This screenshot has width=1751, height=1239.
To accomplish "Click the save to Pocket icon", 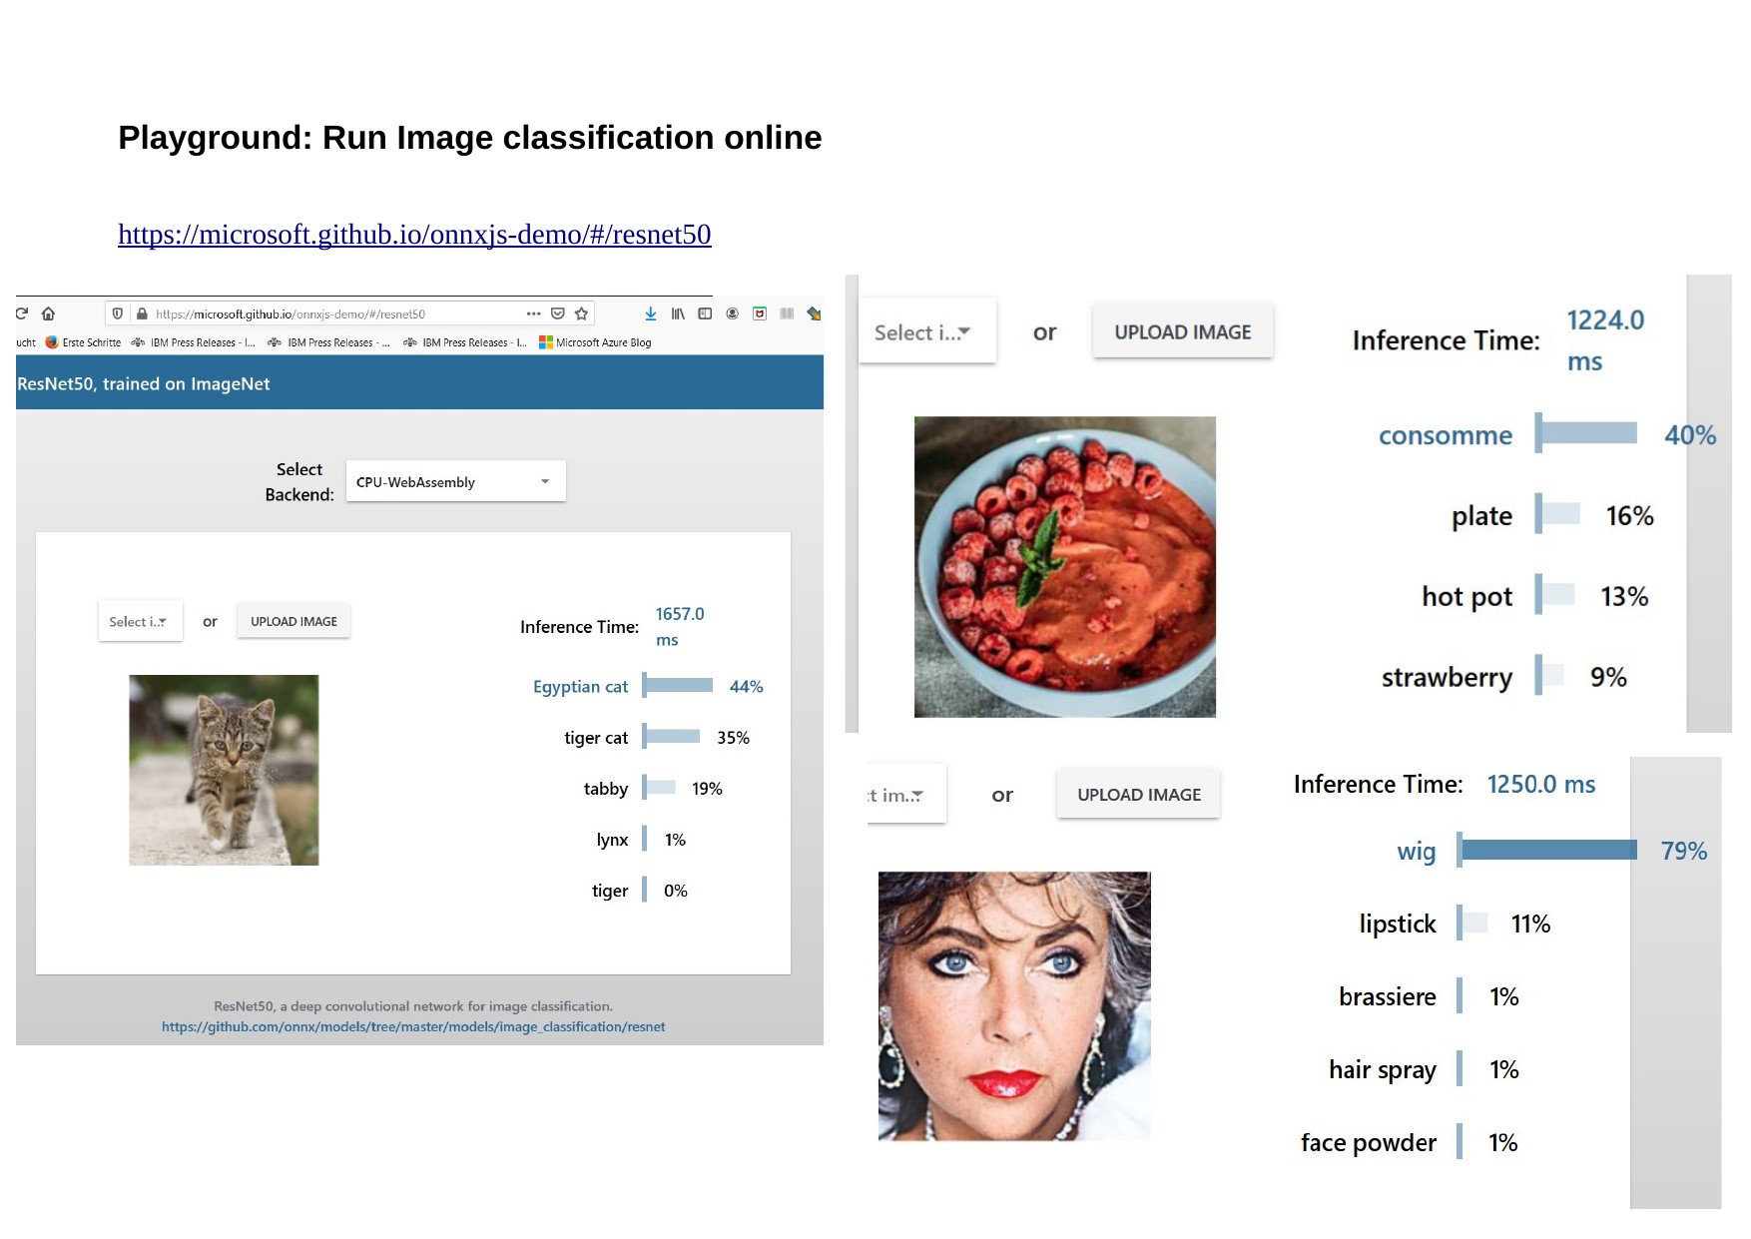I will click(x=558, y=313).
